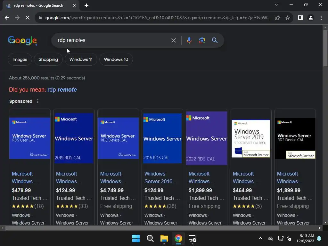This screenshot has height=246, width=328.
Task: Open the muted volume tray icon
Action: click(289, 238)
